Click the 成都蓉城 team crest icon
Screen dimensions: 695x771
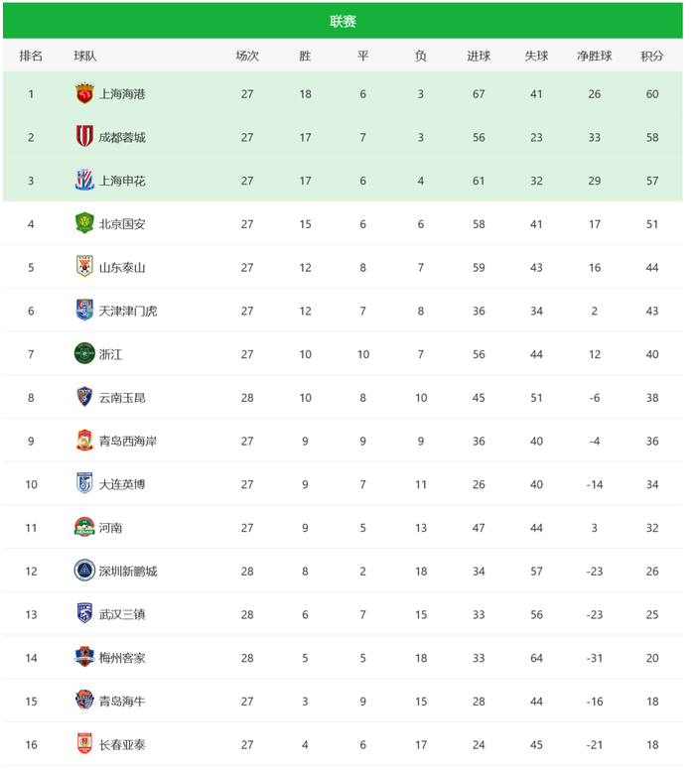pyautogui.click(x=84, y=137)
